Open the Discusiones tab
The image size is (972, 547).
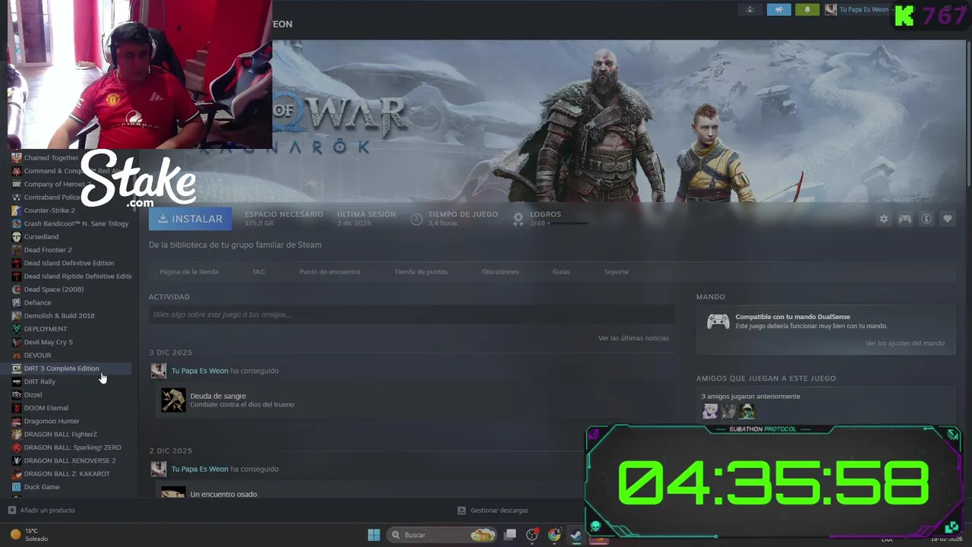(500, 271)
